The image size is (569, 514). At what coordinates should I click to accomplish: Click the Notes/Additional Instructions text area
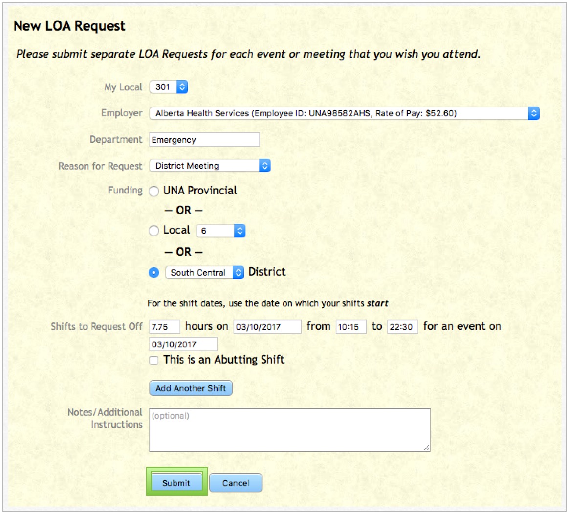click(x=288, y=428)
